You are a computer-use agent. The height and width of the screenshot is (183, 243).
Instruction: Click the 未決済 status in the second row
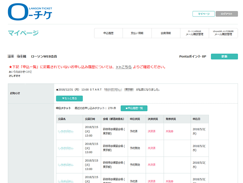point(151,148)
